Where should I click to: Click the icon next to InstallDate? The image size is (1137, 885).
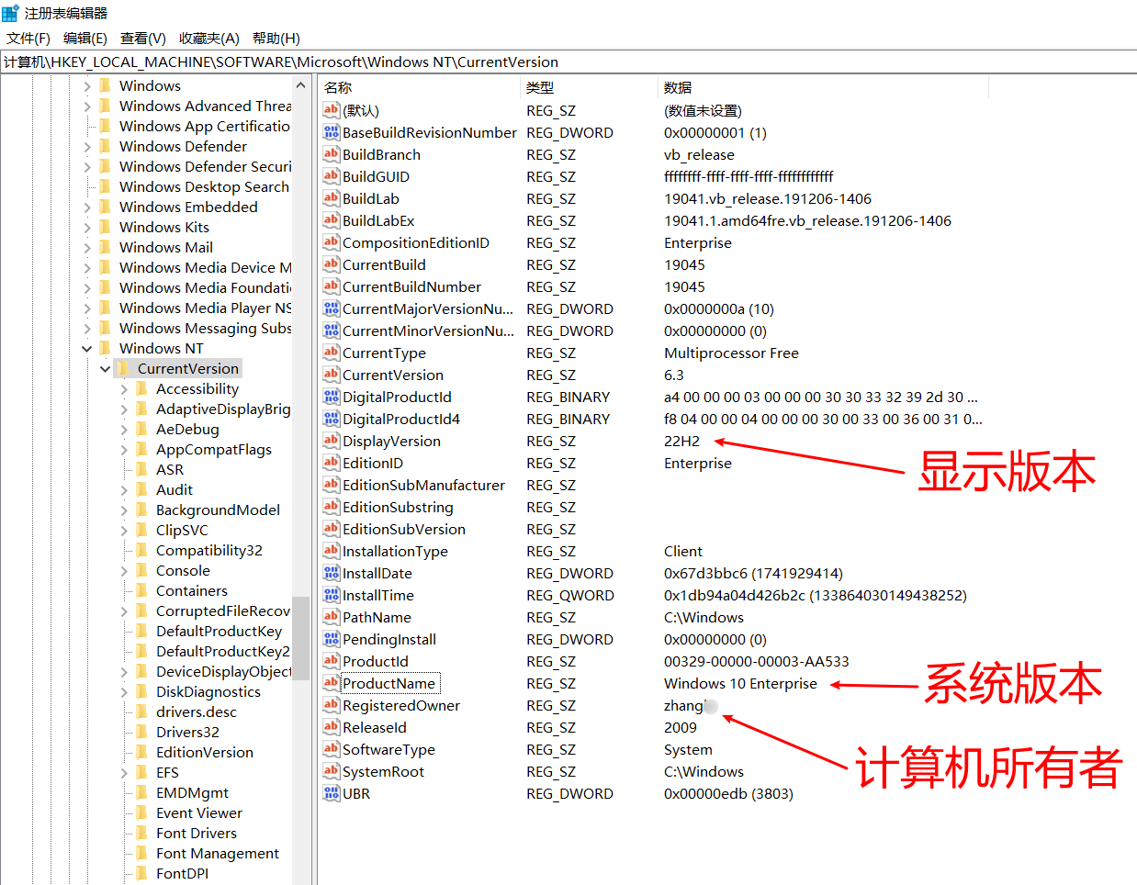pos(332,573)
